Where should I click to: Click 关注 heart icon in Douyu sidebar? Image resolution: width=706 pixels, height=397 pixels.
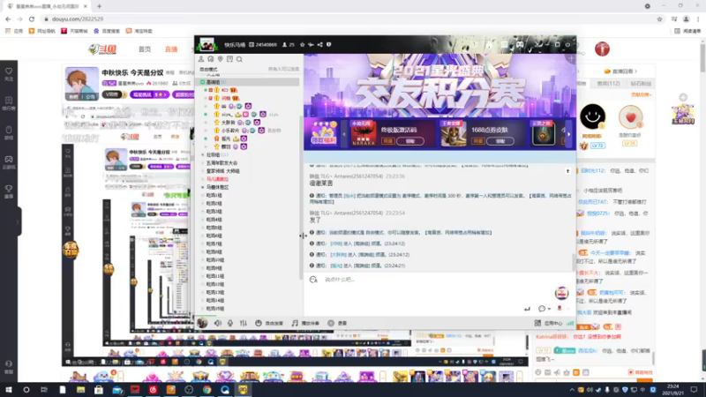pyautogui.click(x=9, y=74)
